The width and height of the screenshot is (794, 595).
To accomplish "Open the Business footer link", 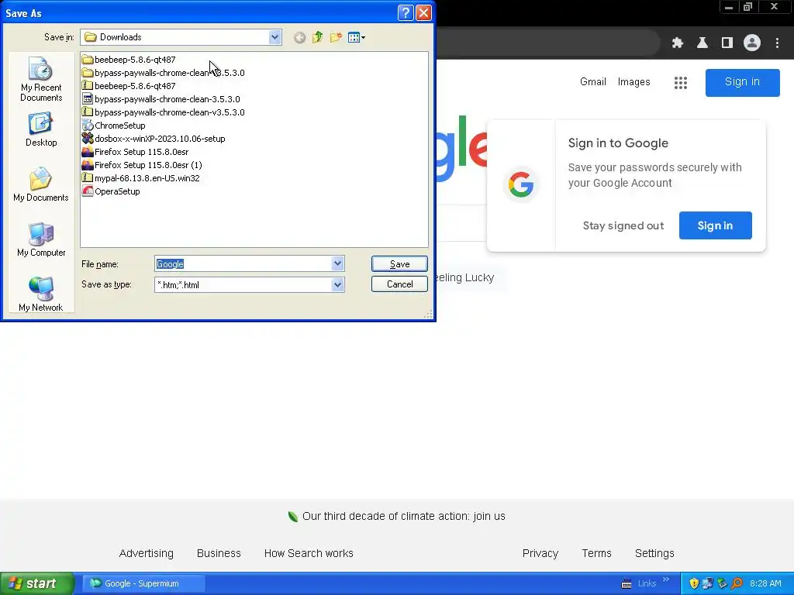I will 219,553.
